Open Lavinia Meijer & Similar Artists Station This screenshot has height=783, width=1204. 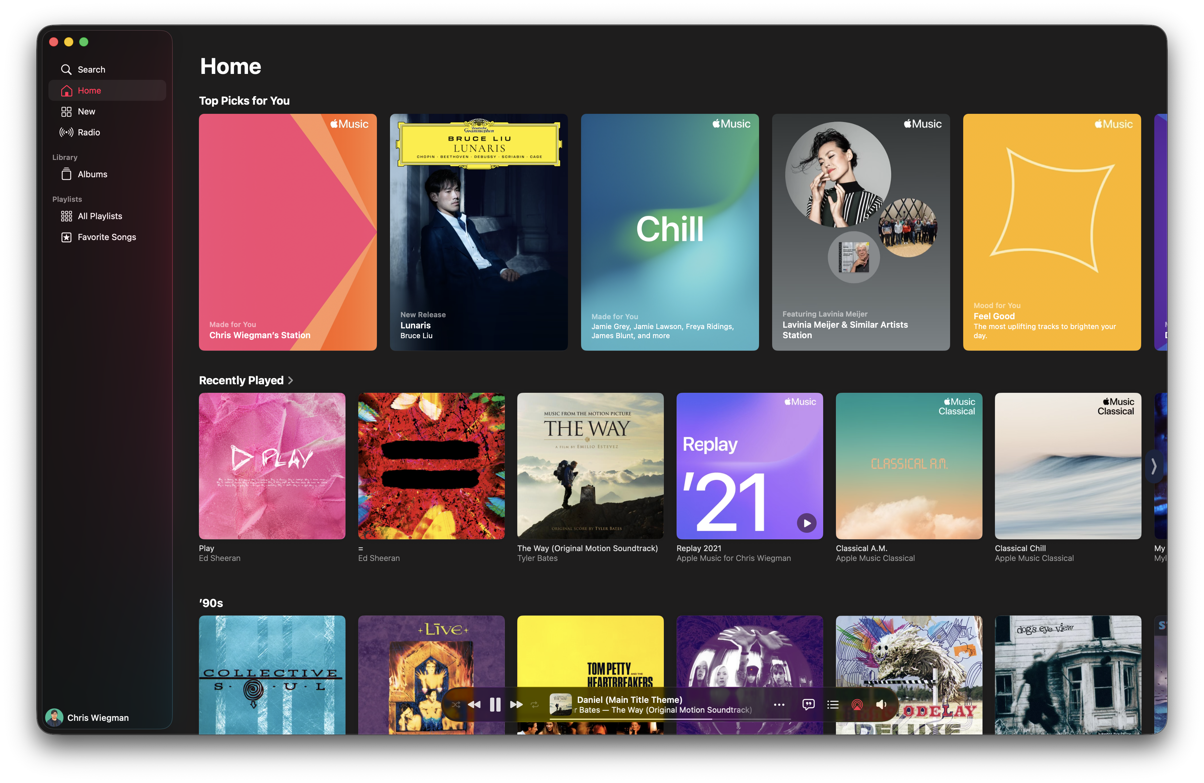(860, 232)
